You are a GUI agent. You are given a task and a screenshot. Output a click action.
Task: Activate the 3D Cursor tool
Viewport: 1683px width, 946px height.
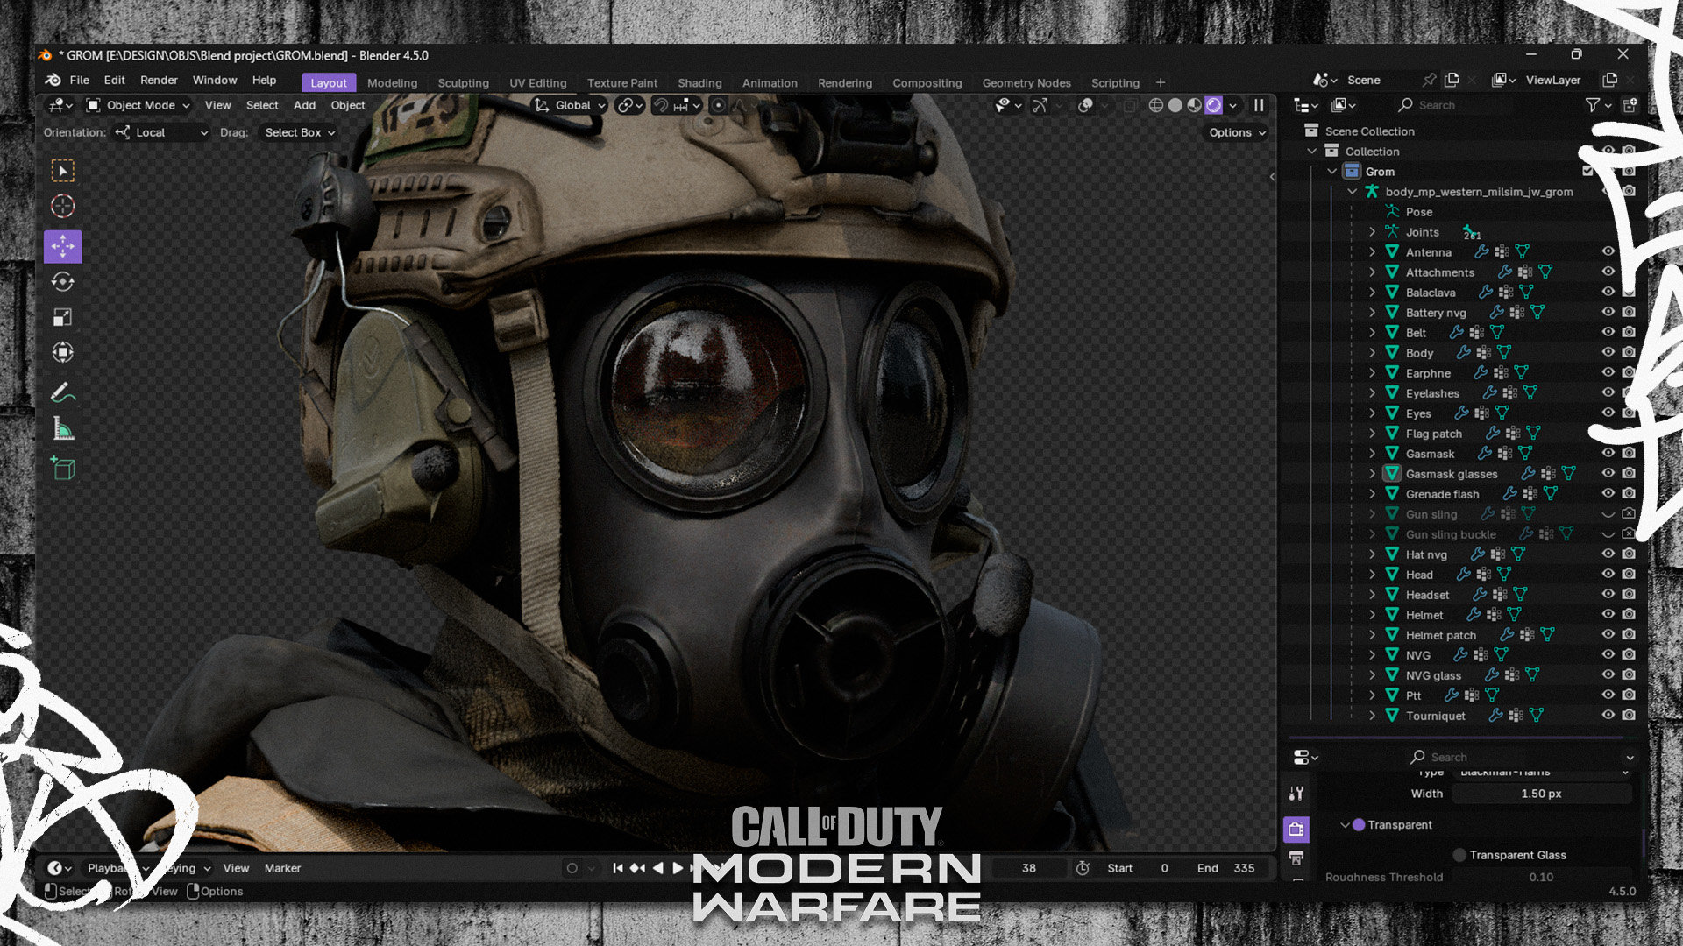[62, 206]
